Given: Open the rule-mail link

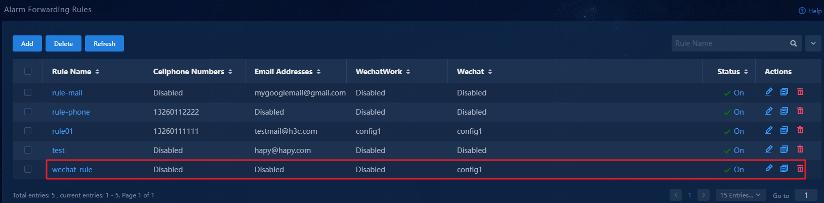Looking at the screenshot, I should click(x=67, y=93).
